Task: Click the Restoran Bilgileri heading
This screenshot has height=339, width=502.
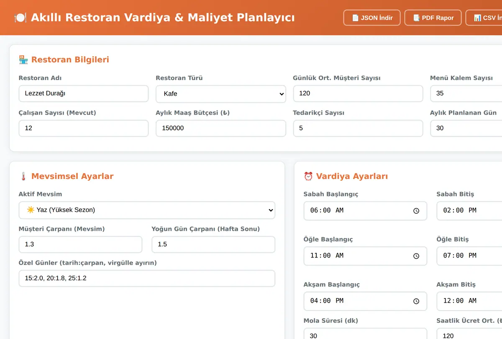Action: click(70, 59)
